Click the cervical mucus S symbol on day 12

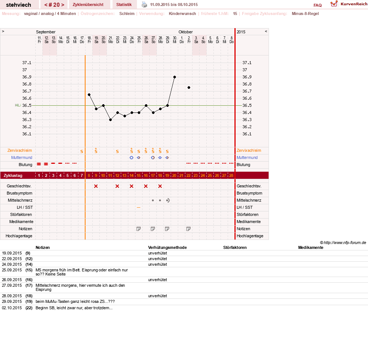[x=117, y=151]
